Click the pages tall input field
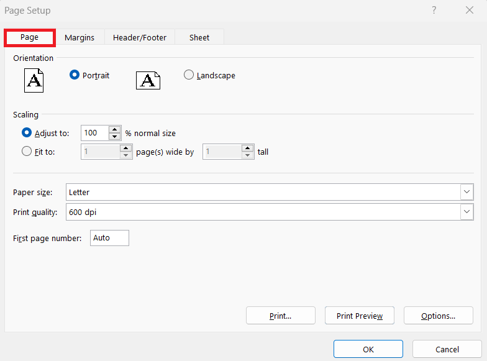 click(x=222, y=152)
